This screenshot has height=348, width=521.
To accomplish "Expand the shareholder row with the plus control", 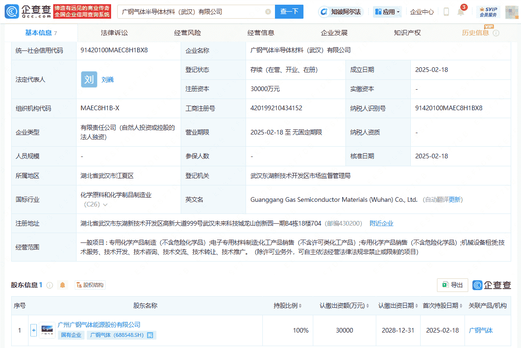I will [x=34, y=330].
